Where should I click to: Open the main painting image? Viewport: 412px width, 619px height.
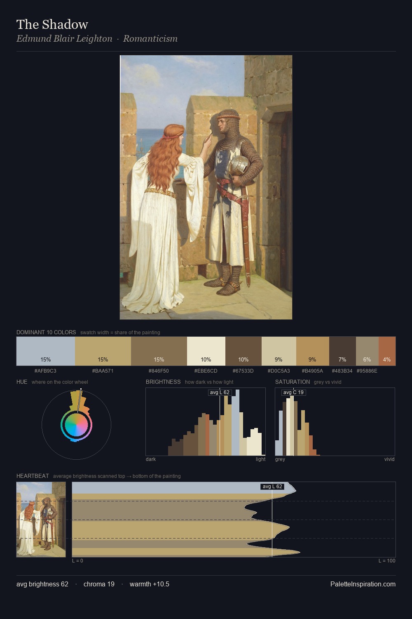coord(206,187)
